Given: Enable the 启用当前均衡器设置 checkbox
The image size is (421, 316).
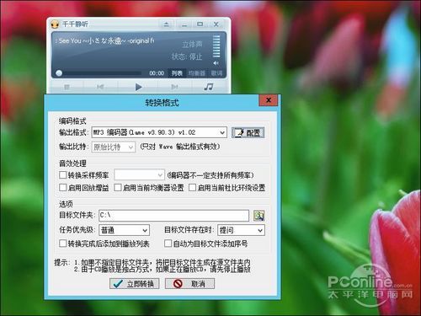Looking at the screenshot, I should tap(118, 187).
